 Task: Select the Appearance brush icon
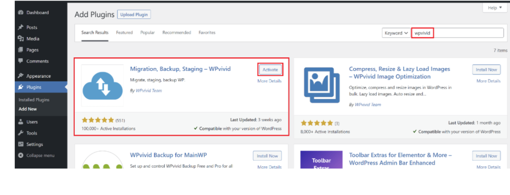coord(21,76)
